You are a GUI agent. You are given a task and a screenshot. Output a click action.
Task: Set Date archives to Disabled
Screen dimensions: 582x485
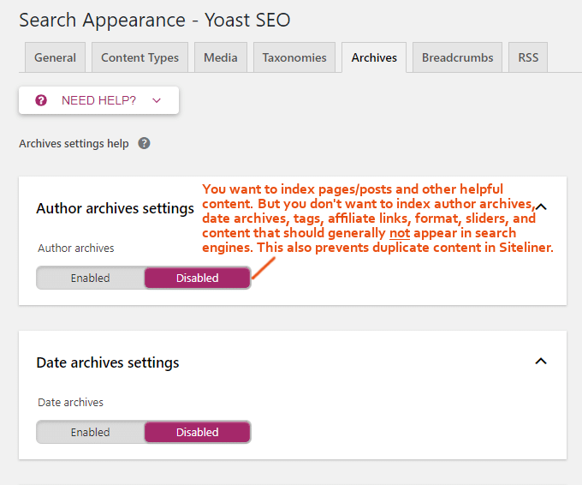click(x=198, y=432)
